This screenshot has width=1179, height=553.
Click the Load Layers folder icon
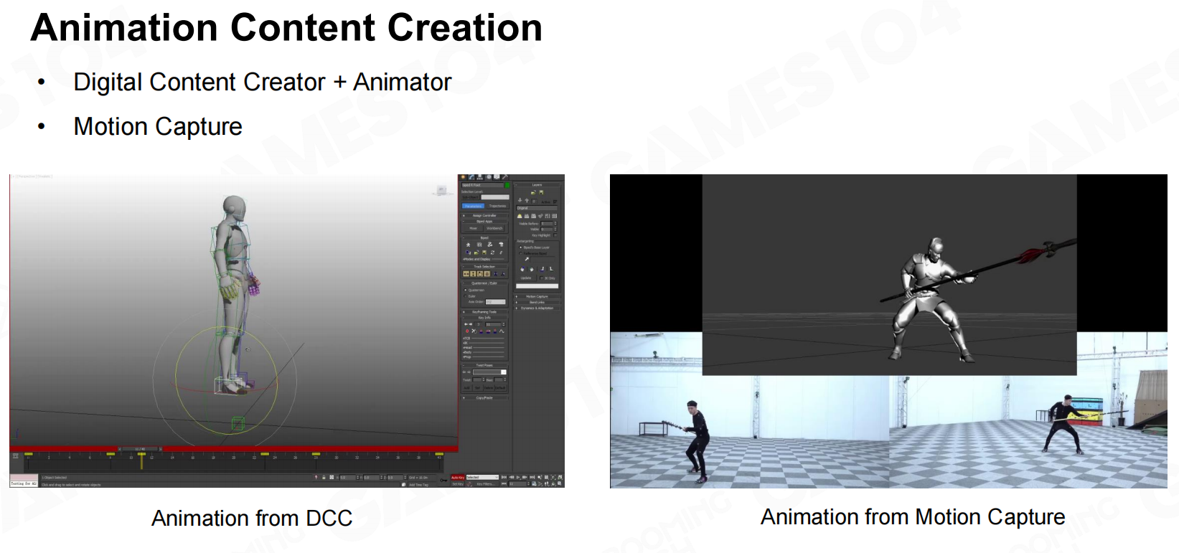533,192
